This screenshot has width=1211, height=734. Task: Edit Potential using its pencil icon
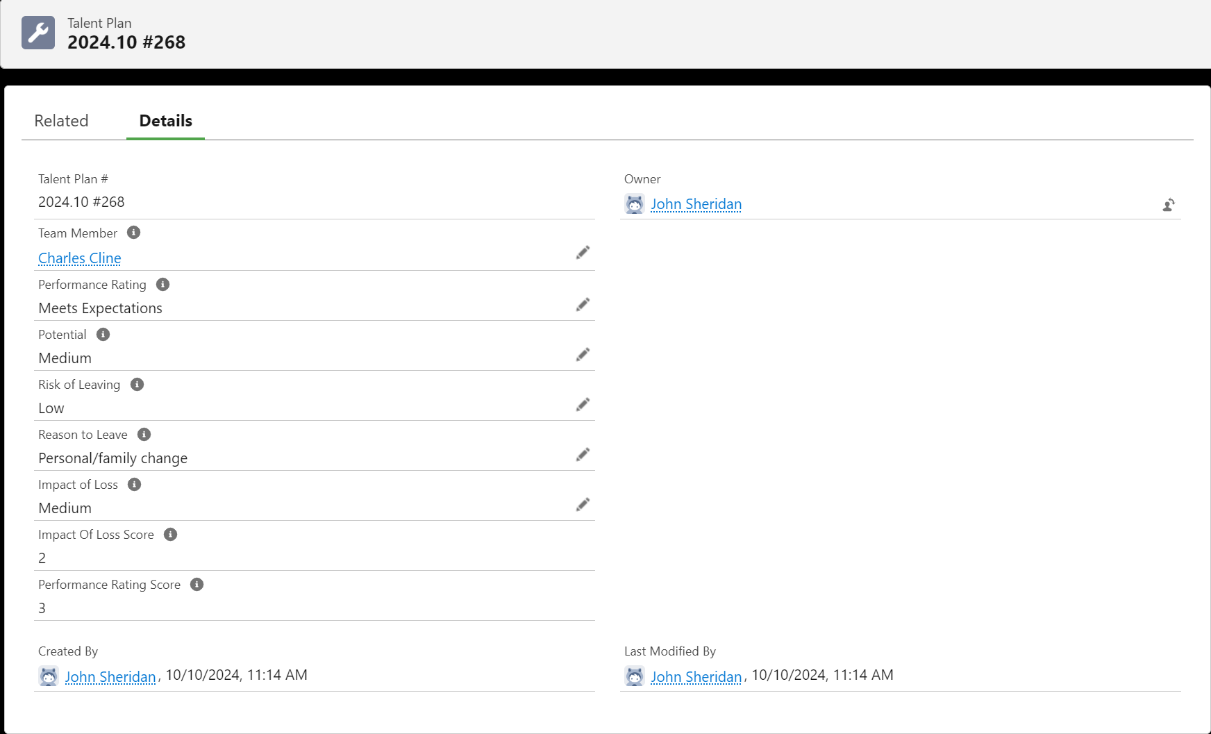click(583, 355)
